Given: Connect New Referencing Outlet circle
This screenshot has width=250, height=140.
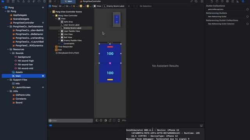Looking at the screenshot, I should coord(247,17).
